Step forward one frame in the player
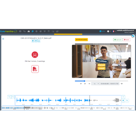Screen dimensions: 136x139 tap(89, 84)
